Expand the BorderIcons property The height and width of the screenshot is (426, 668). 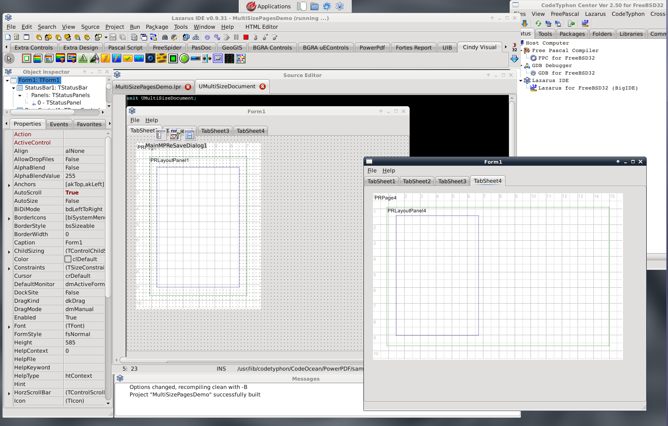tap(9, 218)
